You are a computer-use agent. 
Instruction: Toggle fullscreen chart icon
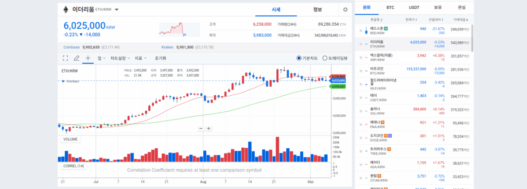tap(65, 58)
